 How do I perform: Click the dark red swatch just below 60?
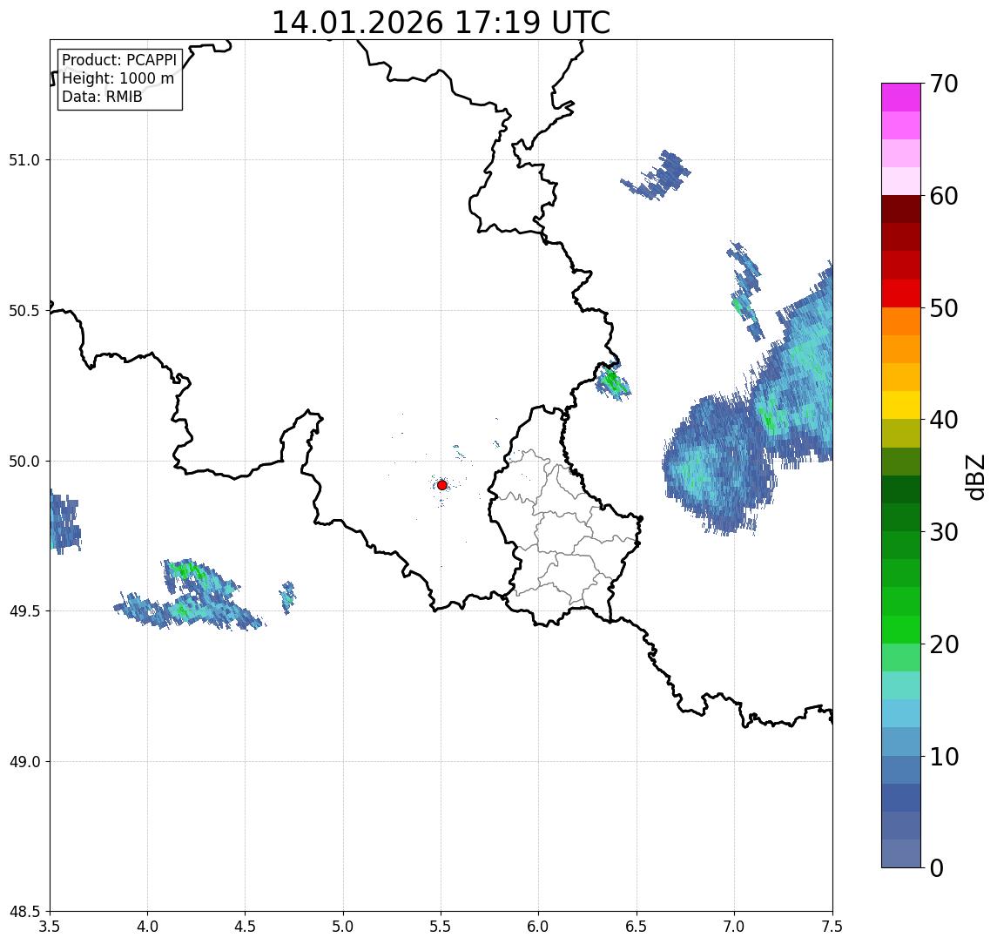point(901,209)
